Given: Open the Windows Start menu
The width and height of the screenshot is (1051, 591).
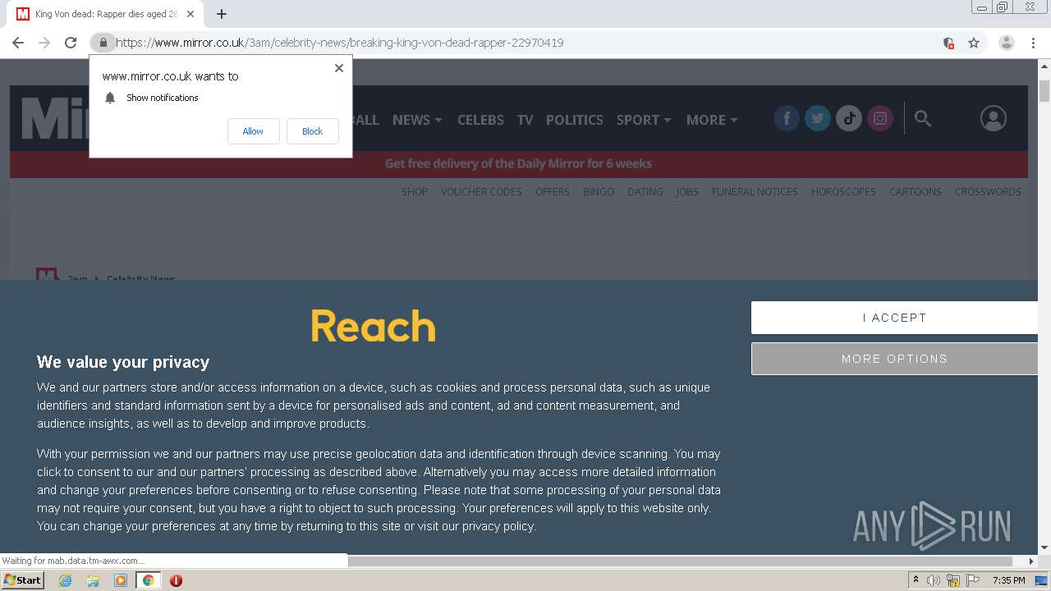Looking at the screenshot, I should [x=23, y=580].
